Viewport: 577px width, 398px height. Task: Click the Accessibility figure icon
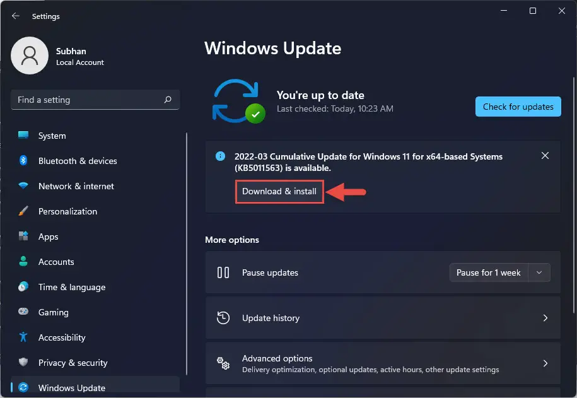pos(23,337)
